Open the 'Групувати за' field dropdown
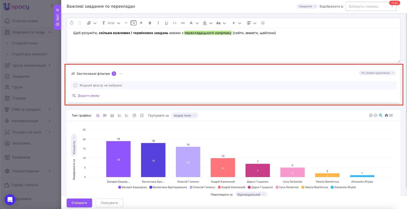The width and height of the screenshot is (407, 209). (x=184, y=116)
